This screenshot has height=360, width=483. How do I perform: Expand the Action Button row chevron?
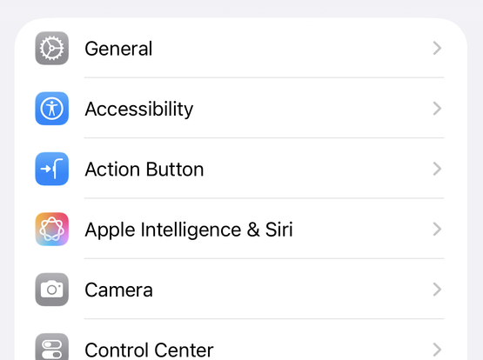coord(437,169)
